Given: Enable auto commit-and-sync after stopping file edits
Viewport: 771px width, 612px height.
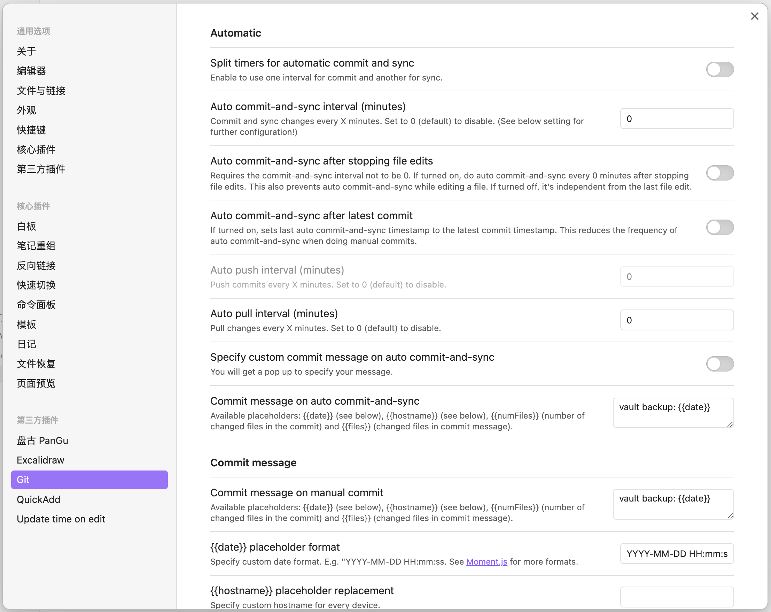Looking at the screenshot, I should pos(719,173).
